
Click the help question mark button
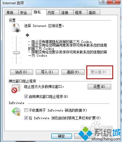click(x=103, y=2)
